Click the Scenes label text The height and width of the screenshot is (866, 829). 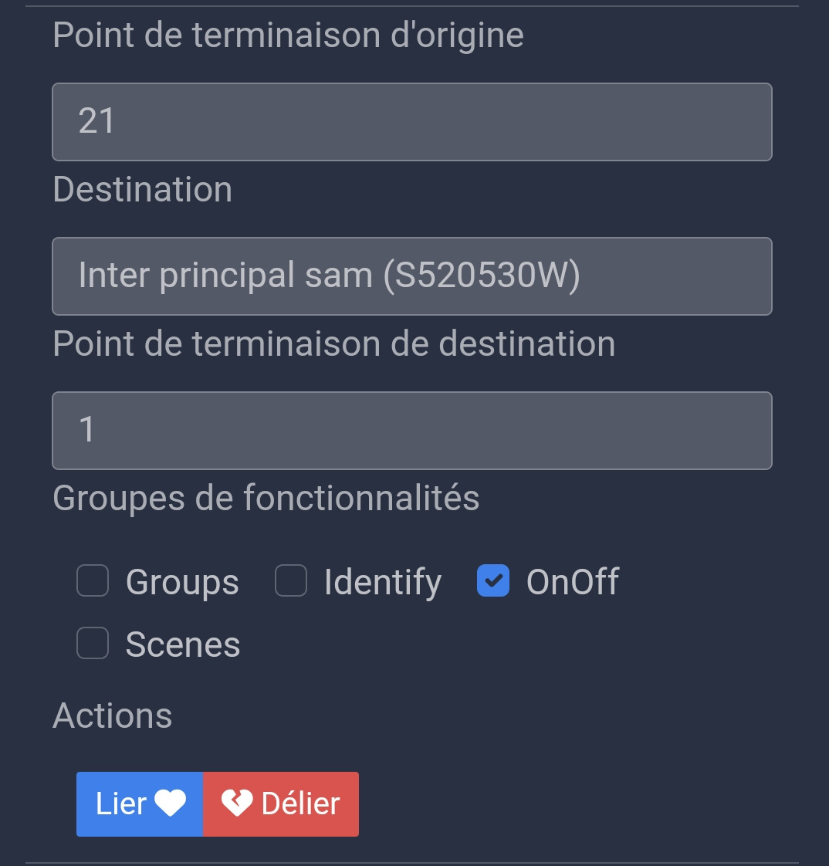(x=183, y=644)
